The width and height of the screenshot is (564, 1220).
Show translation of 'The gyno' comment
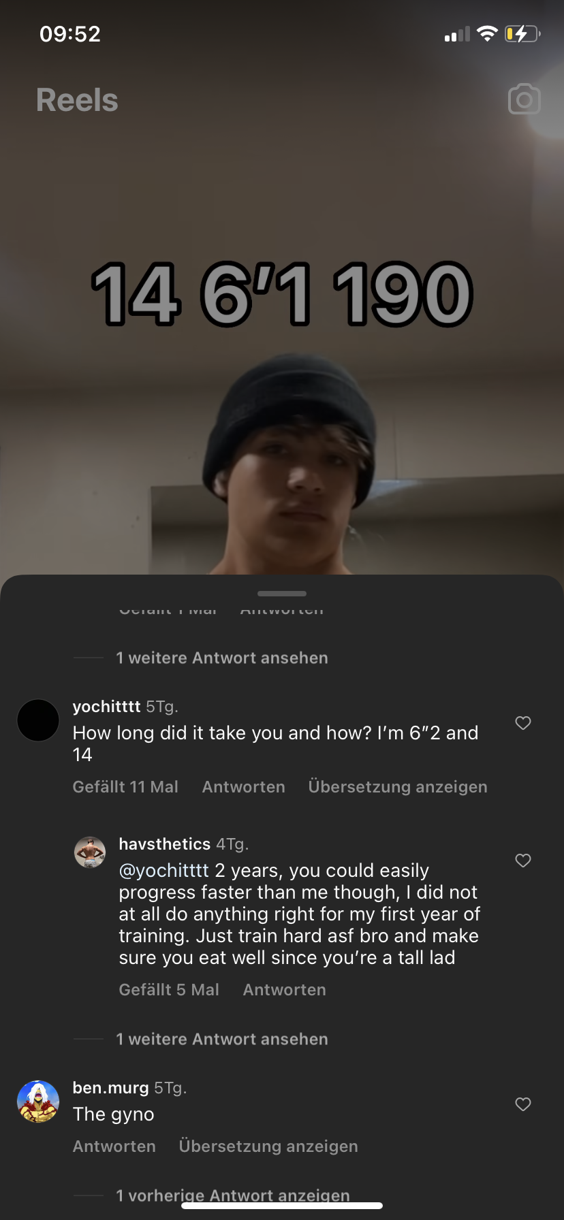(x=268, y=1146)
